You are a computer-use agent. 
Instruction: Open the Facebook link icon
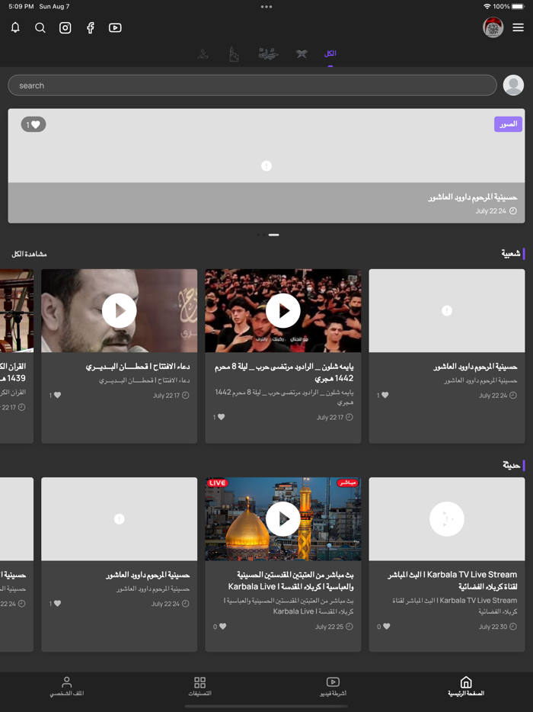tap(91, 27)
